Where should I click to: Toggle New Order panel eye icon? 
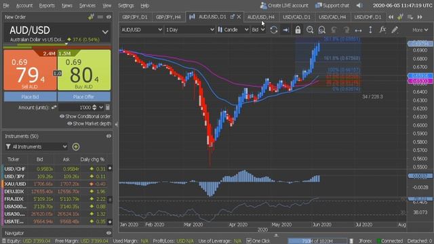(x=108, y=17)
